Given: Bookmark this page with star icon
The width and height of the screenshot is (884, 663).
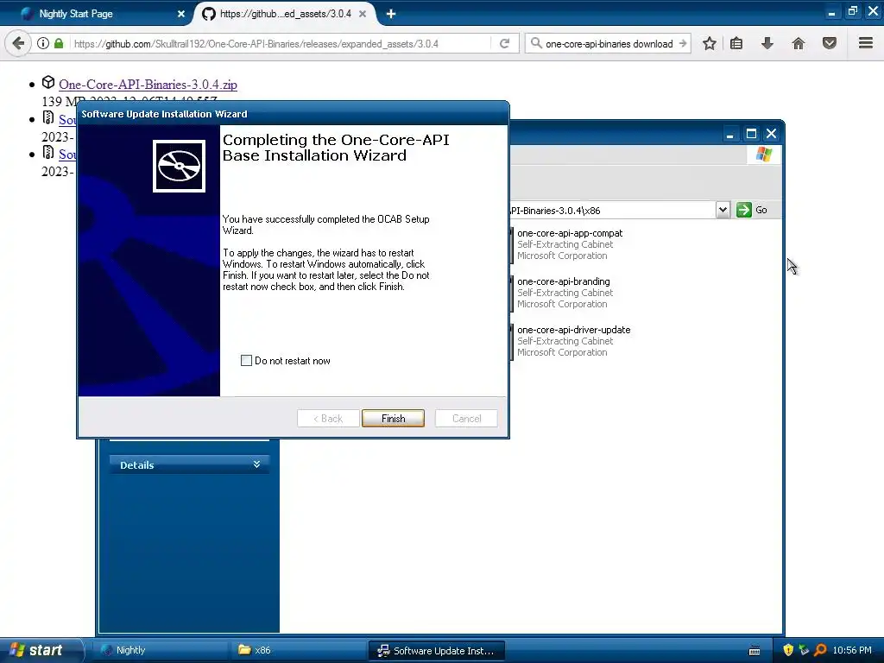Looking at the screenshot, I should point(710,43).
